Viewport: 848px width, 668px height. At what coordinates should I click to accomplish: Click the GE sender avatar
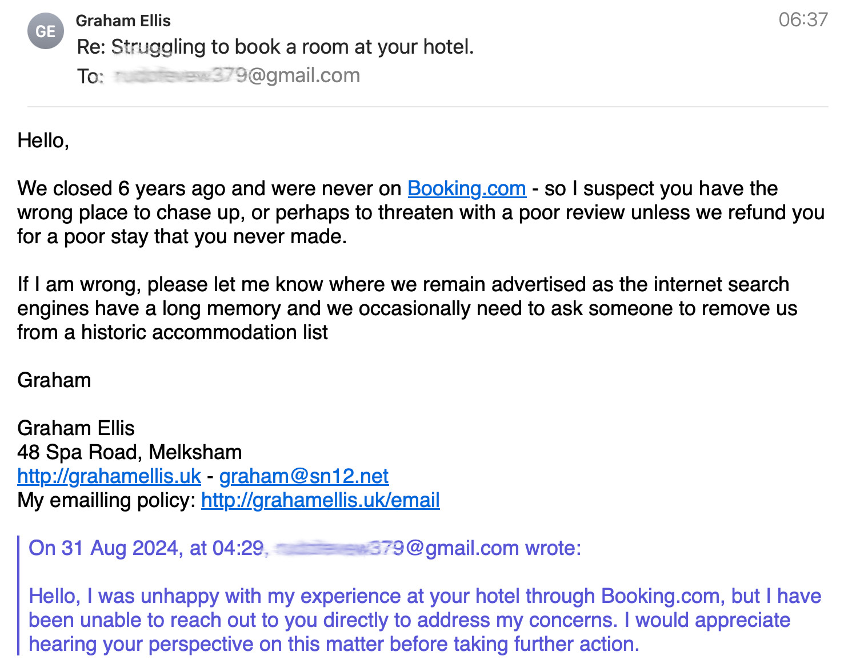click(45, 31)
